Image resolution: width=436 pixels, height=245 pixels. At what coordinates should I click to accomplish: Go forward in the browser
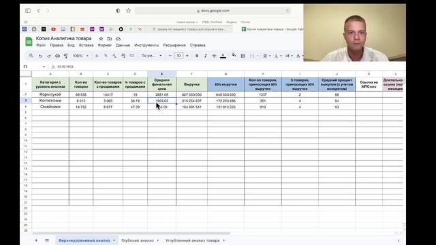48,11
